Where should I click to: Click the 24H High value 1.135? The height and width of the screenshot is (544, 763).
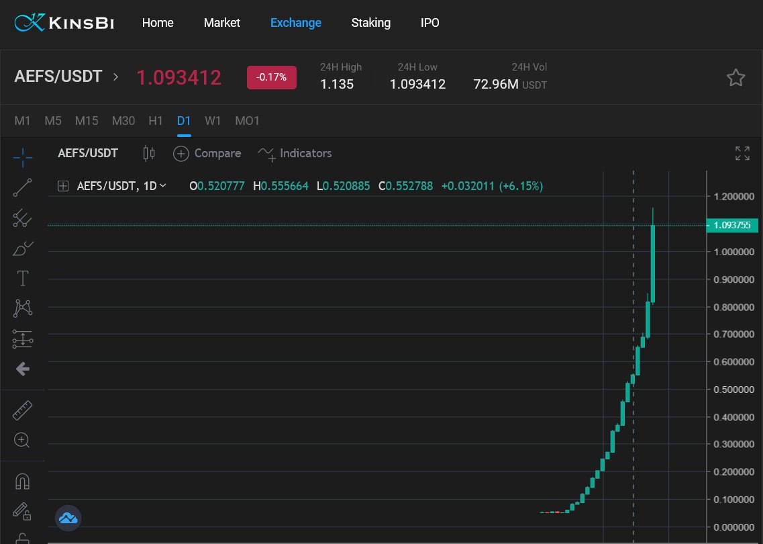(337, 84)
